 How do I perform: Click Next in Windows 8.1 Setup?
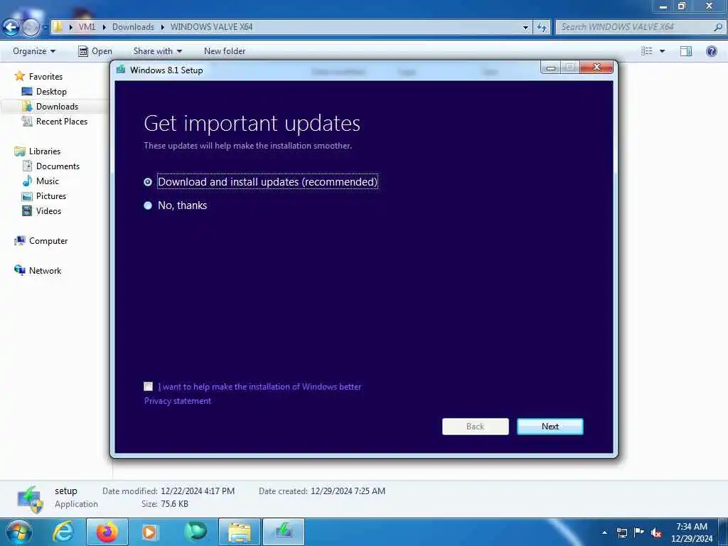550,427
